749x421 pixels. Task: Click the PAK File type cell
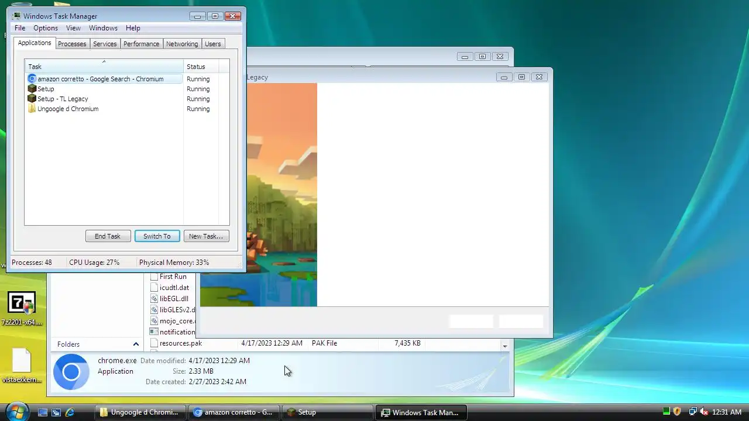click(x=324, y=343)
